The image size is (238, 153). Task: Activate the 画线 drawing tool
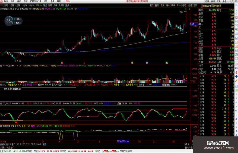[173, 5]
